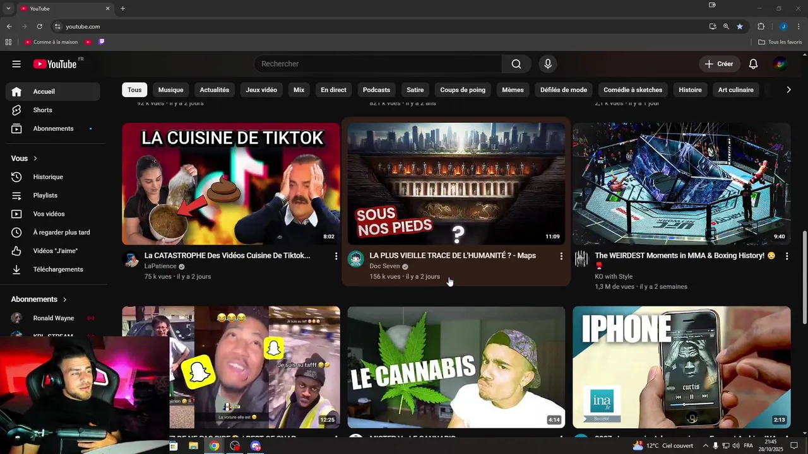Click the LA PLUS VIEILLE TRACE video title

453,255
